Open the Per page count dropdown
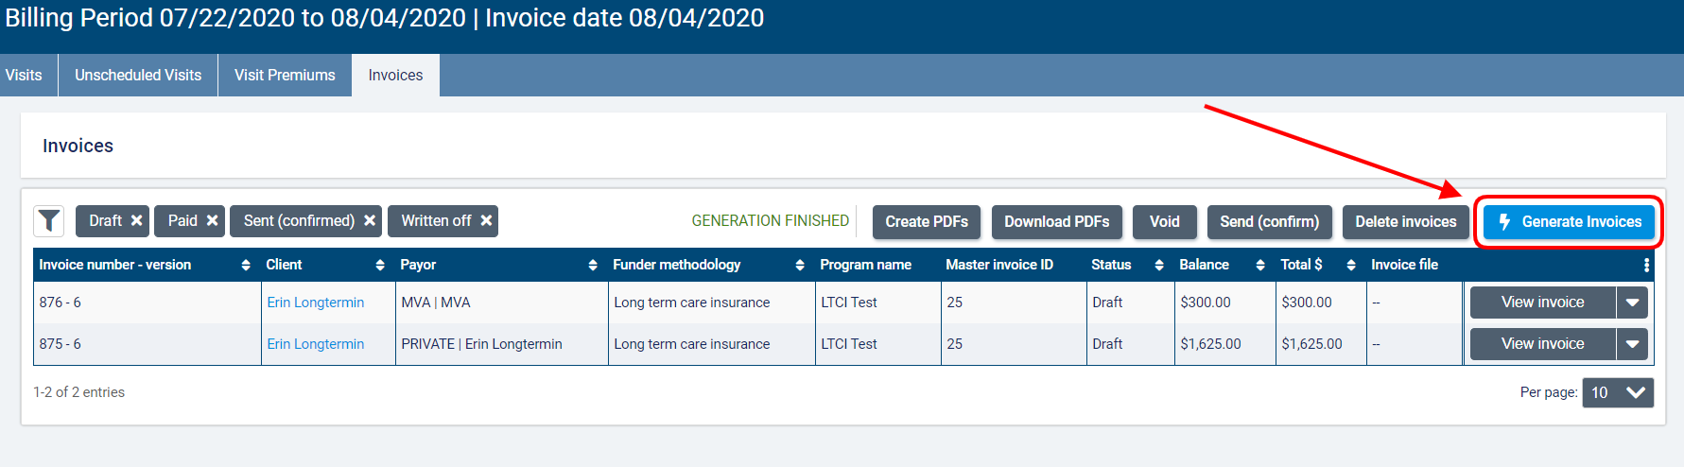1684x467 pixels. 1618,392
